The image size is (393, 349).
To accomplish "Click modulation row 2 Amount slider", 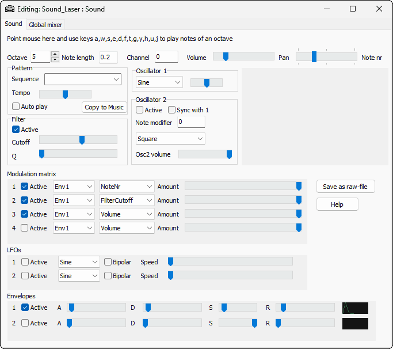I will tap(243, 200).
